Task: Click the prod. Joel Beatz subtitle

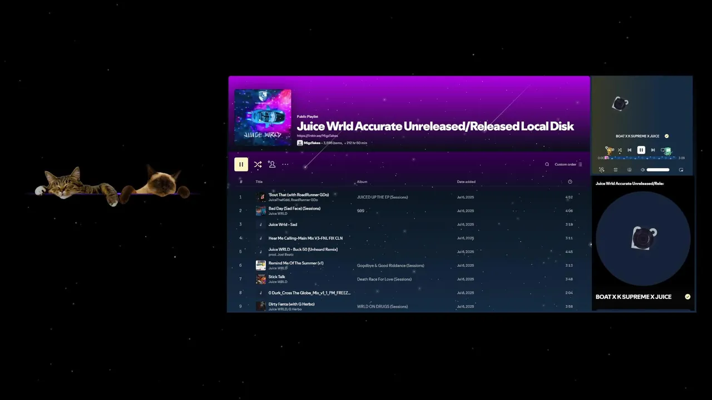Action: [x=281, y=254]
